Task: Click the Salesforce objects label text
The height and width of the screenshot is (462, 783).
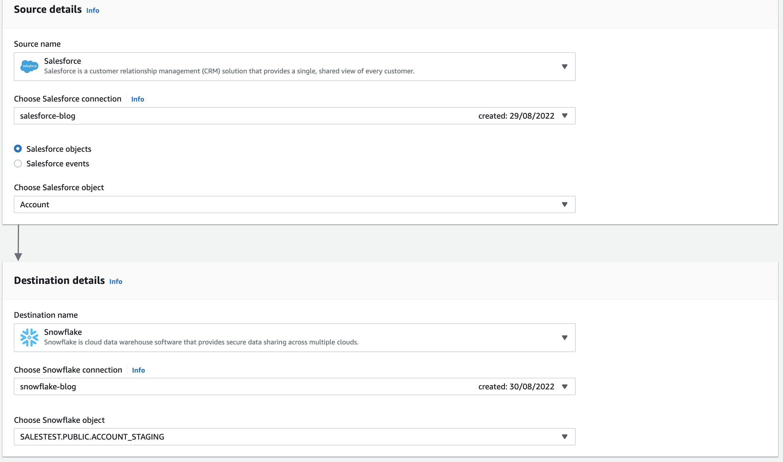Action: (59, 149)
